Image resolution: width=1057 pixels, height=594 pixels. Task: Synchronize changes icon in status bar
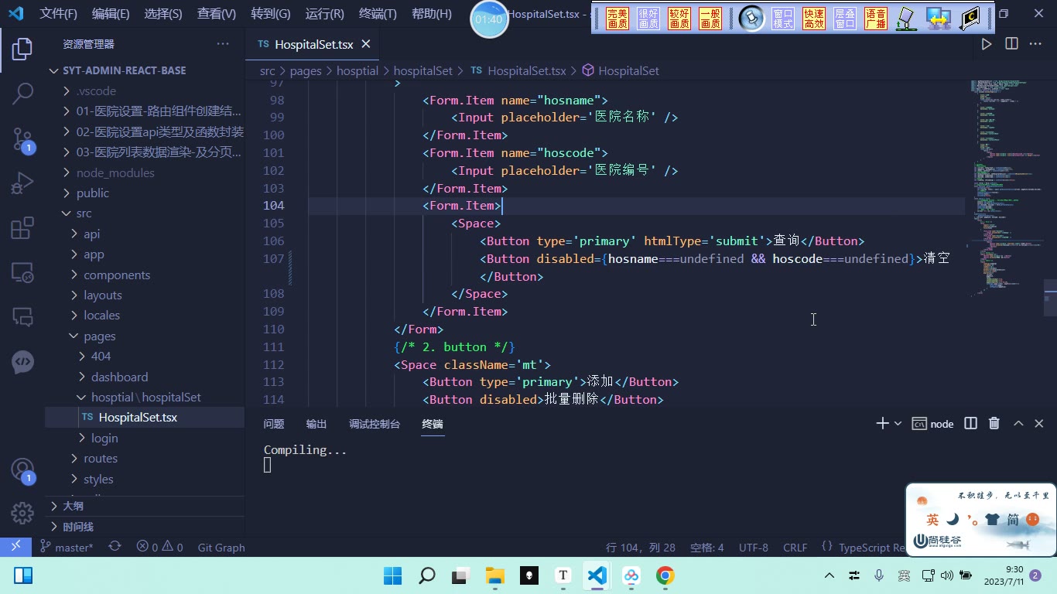click(115, 547)
